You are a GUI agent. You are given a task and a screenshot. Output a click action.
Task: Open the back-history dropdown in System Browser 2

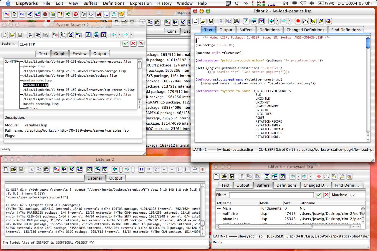click(x=120, y=35)
